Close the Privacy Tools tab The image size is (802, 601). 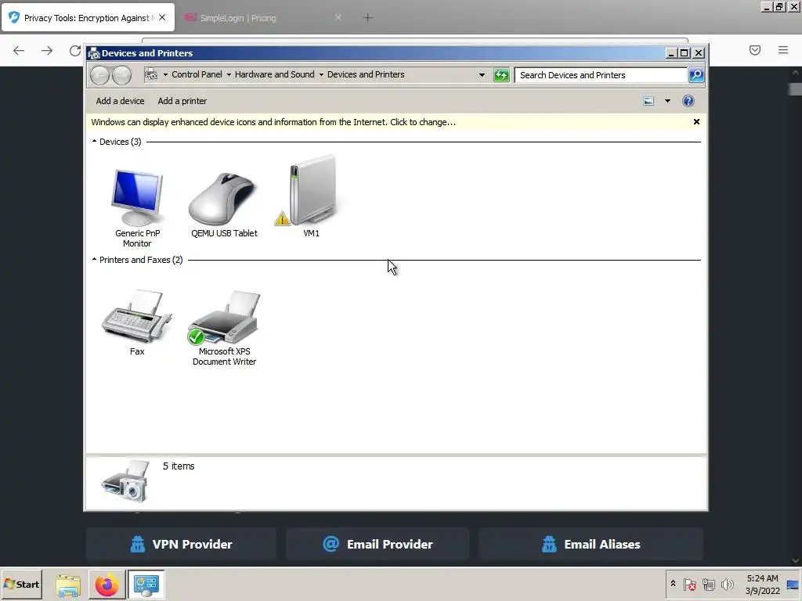tap(162, 17)
